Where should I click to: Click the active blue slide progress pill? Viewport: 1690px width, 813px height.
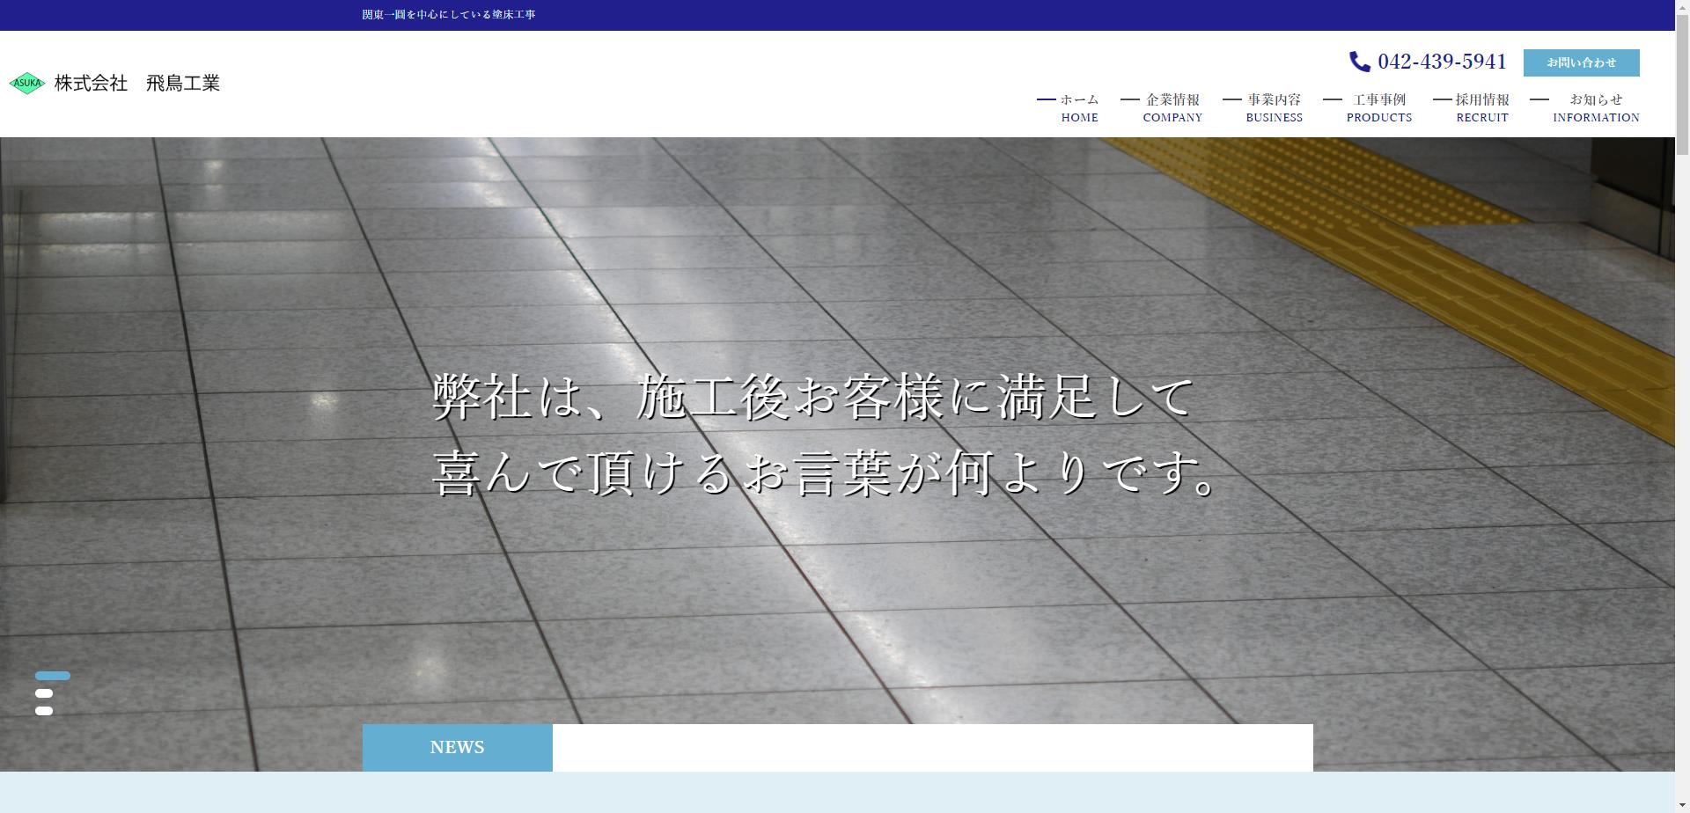coord(52,676)
